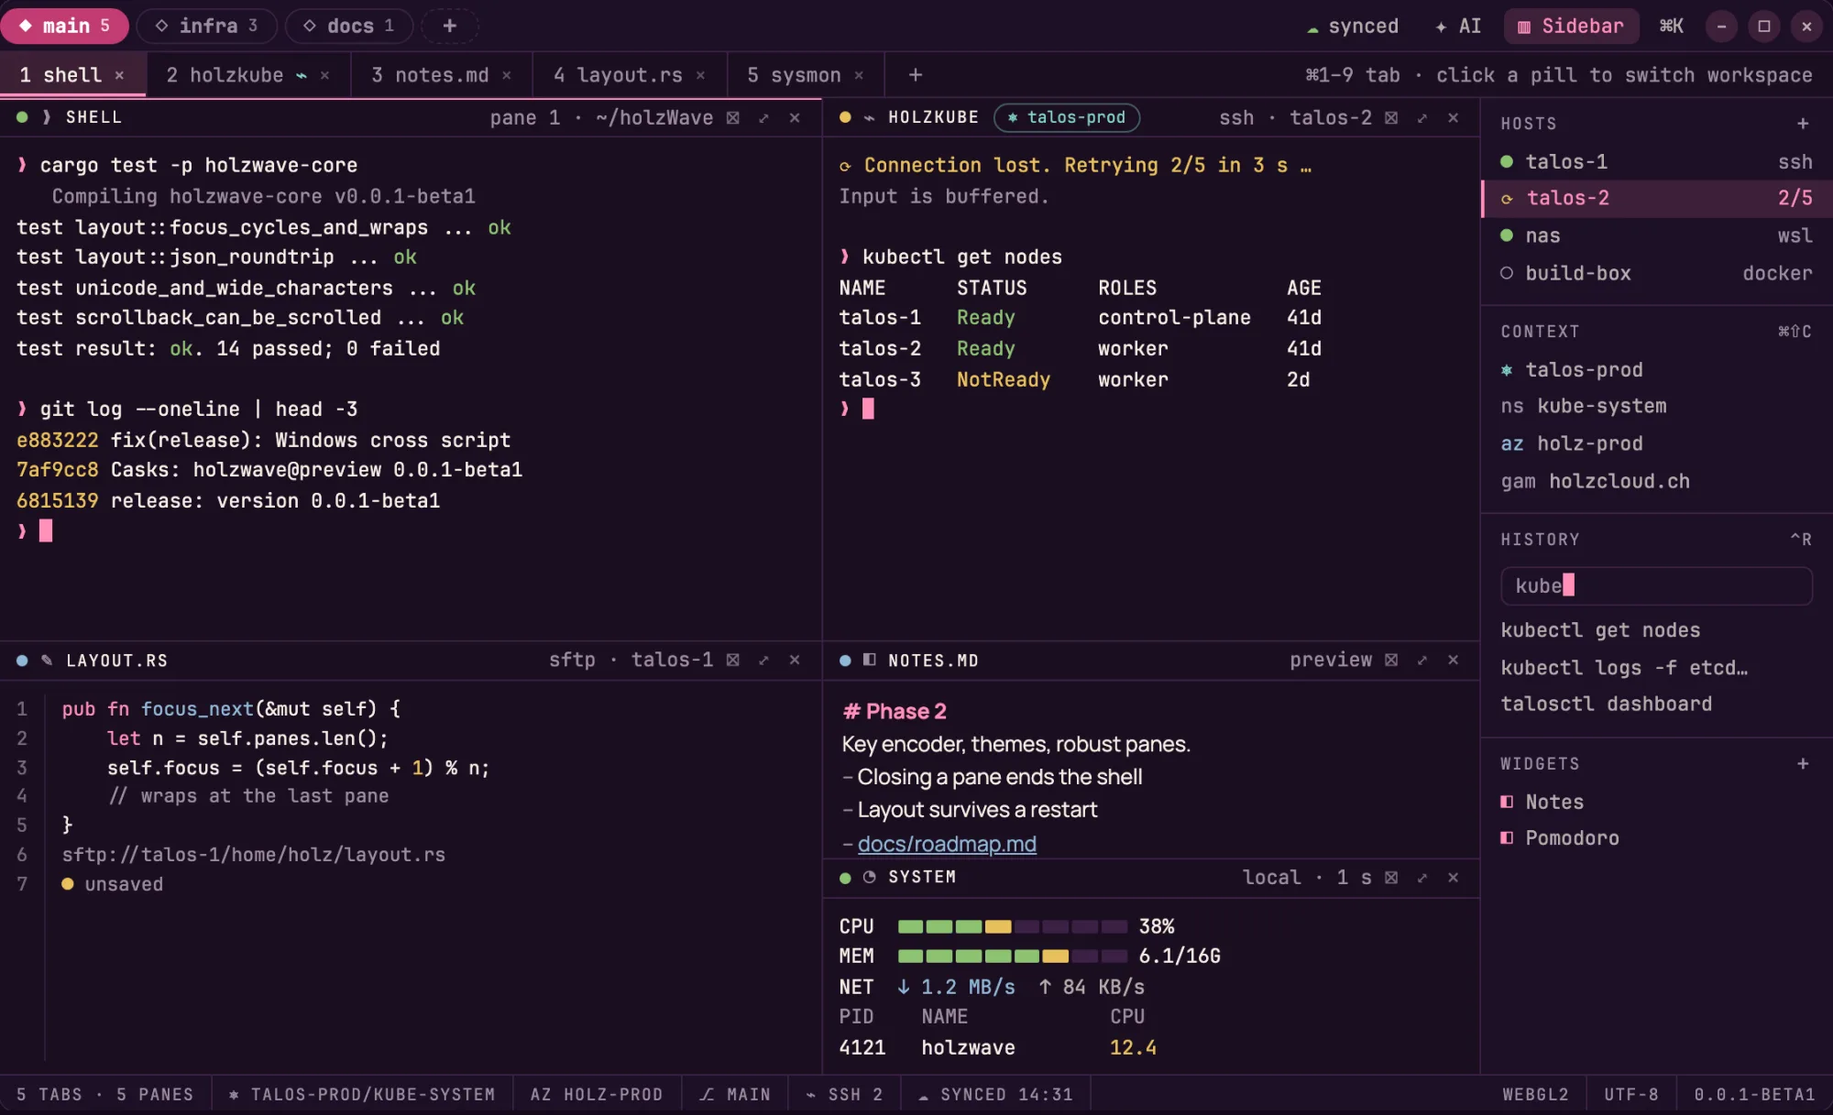This screenshot has height=1115, width=1833.
Task: Click the split icon in the SHELL pane header
Action: (x=733, y=118)
